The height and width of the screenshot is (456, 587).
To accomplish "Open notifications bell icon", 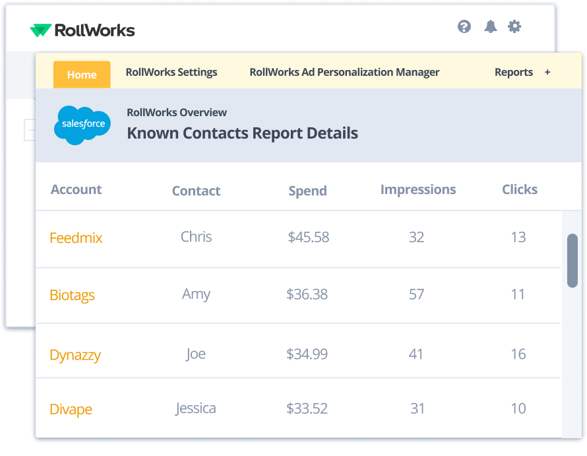I will 490,26.
